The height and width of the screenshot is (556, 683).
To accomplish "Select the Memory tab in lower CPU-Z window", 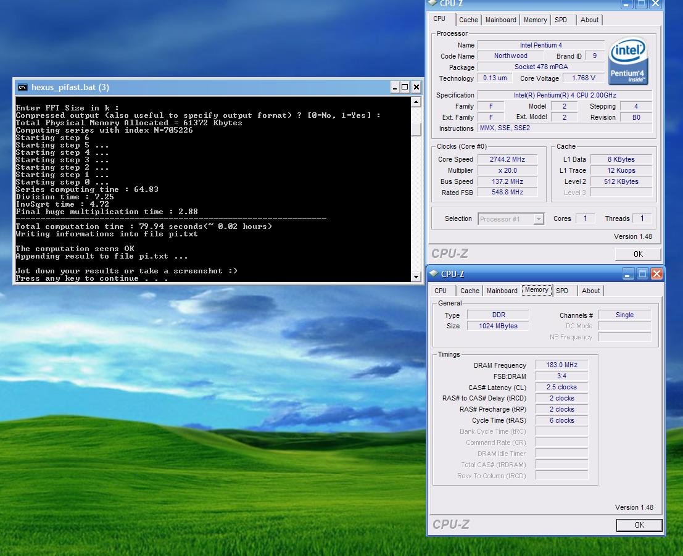I will [x=537, y=290].
